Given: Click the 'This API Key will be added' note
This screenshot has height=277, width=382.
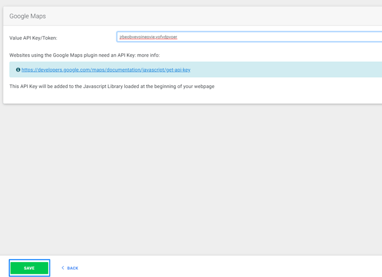Looking at the screenshot, I should tap(112, 86).
